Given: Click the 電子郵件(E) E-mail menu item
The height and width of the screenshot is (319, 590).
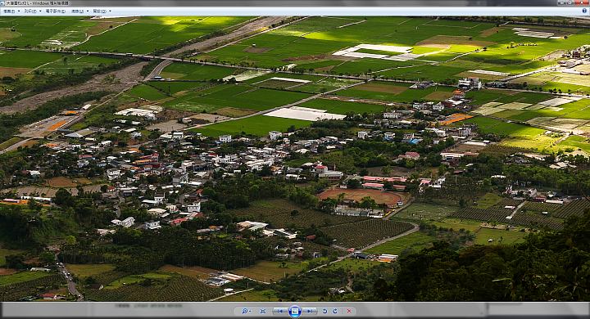Looking at the screenshot, I should (56, 11).
